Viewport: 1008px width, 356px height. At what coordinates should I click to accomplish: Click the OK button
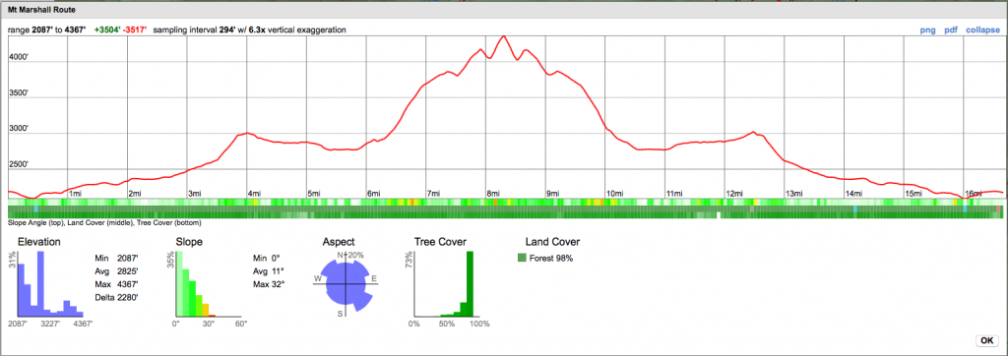coord(986,340)
